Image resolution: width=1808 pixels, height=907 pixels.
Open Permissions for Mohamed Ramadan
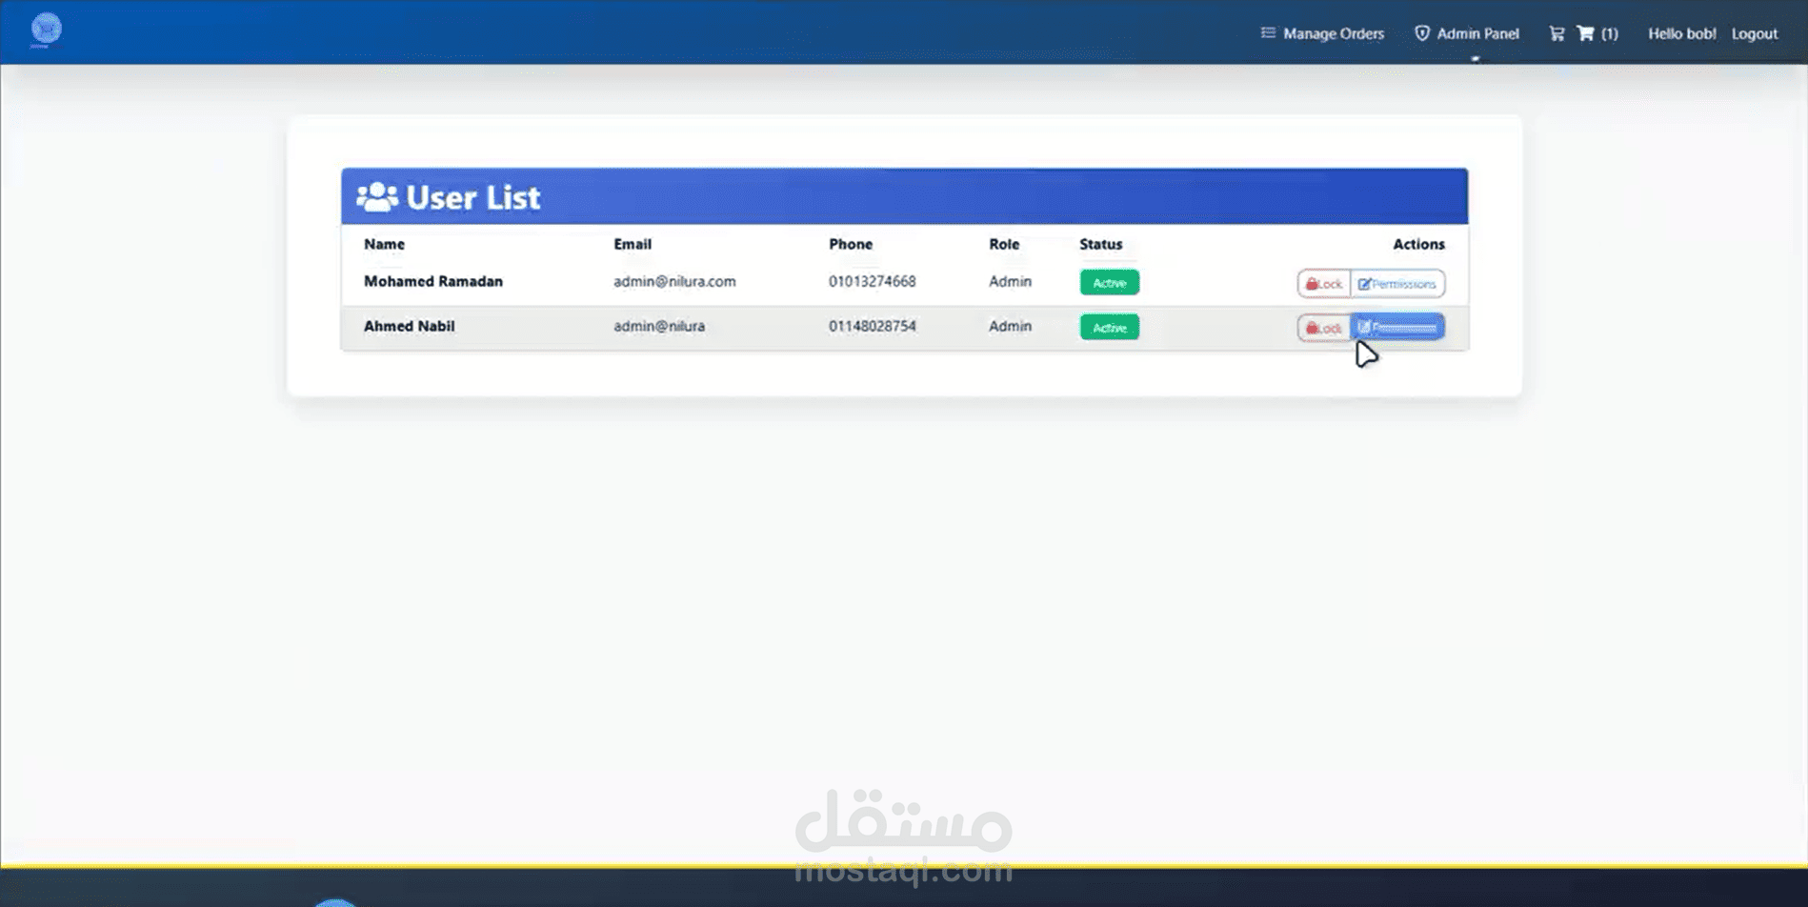(x=1397, y=284)
